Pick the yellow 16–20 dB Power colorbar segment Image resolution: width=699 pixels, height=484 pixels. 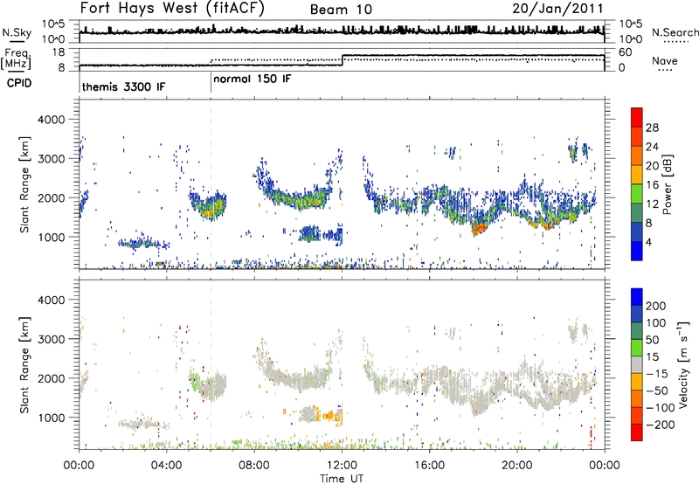point(637,175)
